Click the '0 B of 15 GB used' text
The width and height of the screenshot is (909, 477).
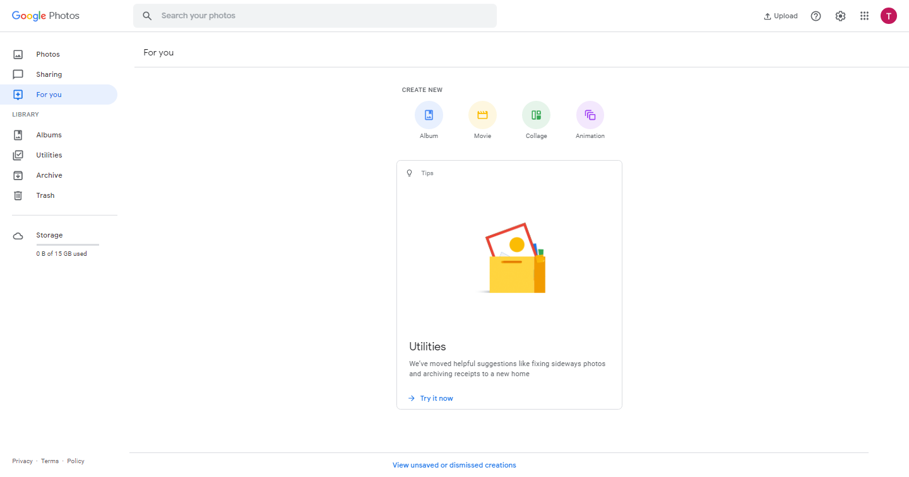tap(62, 254)
